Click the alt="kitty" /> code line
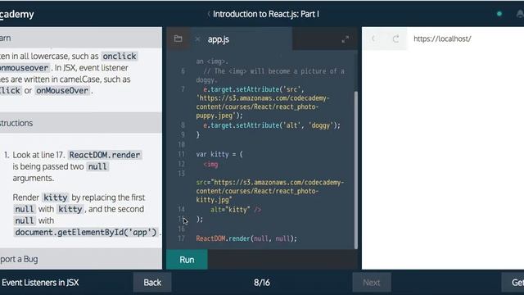Viewport: 524px width, 295px height. coord(236,210)
